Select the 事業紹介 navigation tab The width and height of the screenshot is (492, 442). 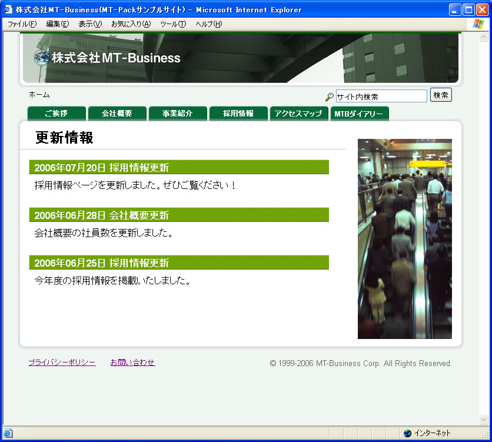coord(178,114)
